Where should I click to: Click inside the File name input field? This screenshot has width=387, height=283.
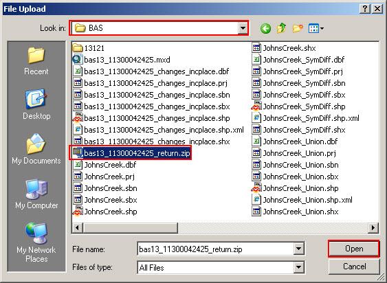coord(215,249)
